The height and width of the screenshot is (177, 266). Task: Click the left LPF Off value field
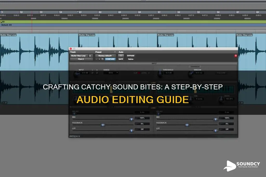pyautogui.click(x=142, y=129)
